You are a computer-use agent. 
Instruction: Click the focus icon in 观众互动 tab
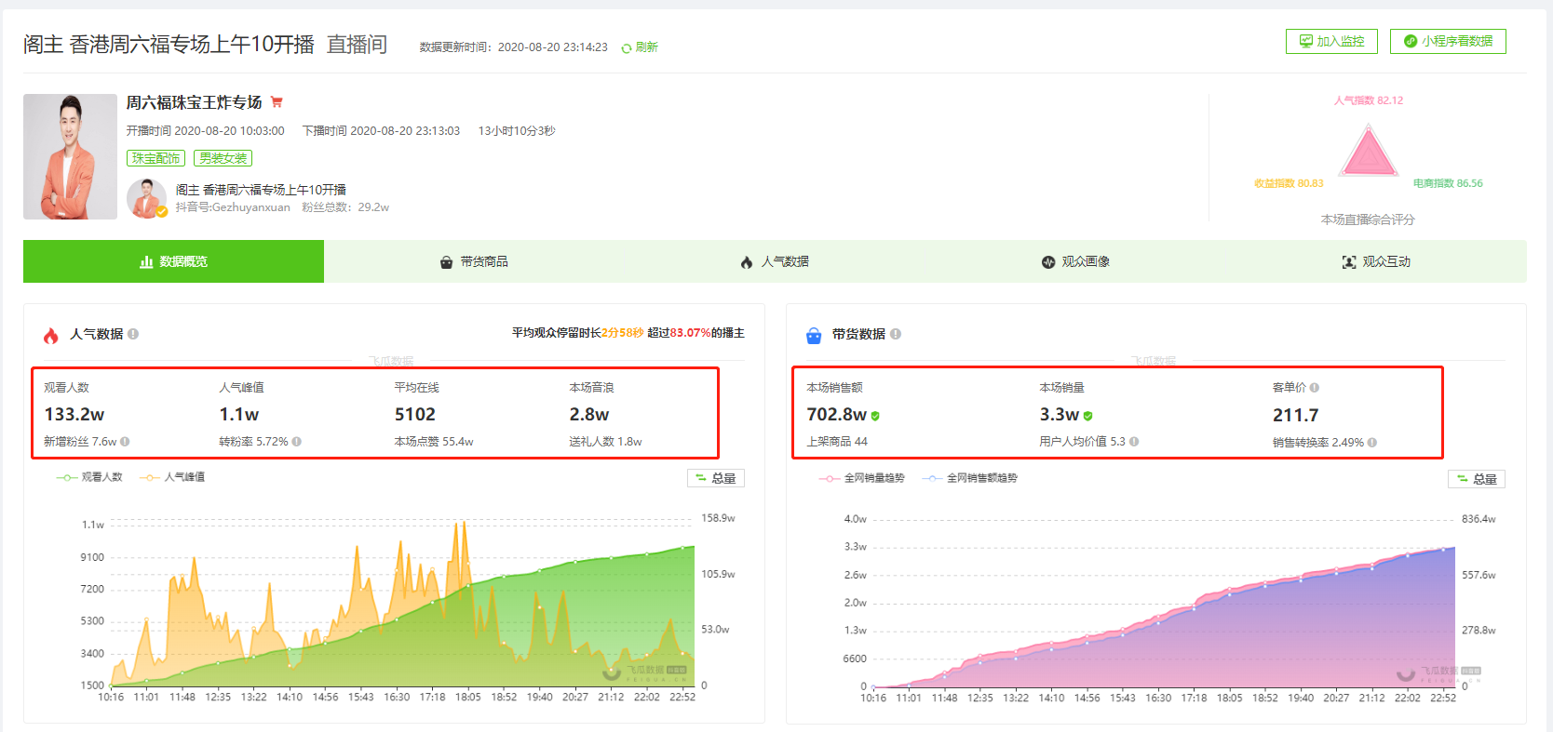coord(1349,262)
